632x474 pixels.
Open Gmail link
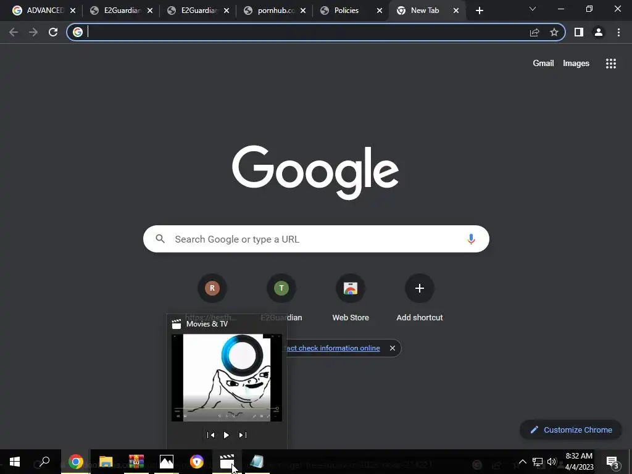click(x=543, y=64)
